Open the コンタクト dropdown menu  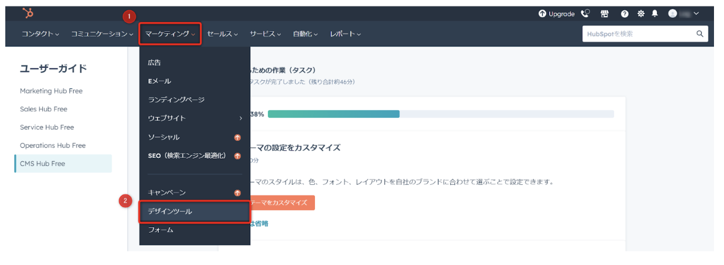tap(41, 34)
